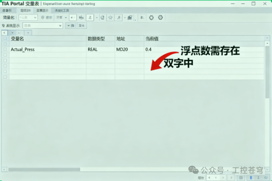
Task: Click the 0.4 current value cell
Action: point(148,49)
